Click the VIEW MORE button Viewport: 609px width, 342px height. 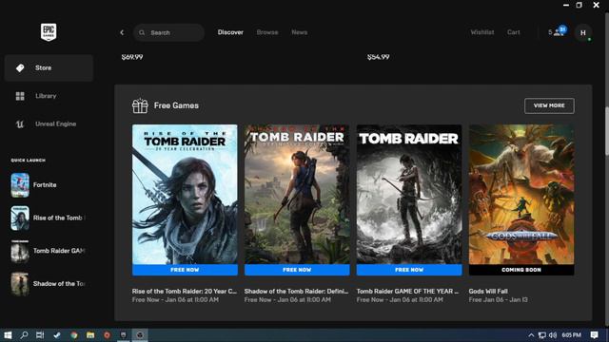click(549, 105)
